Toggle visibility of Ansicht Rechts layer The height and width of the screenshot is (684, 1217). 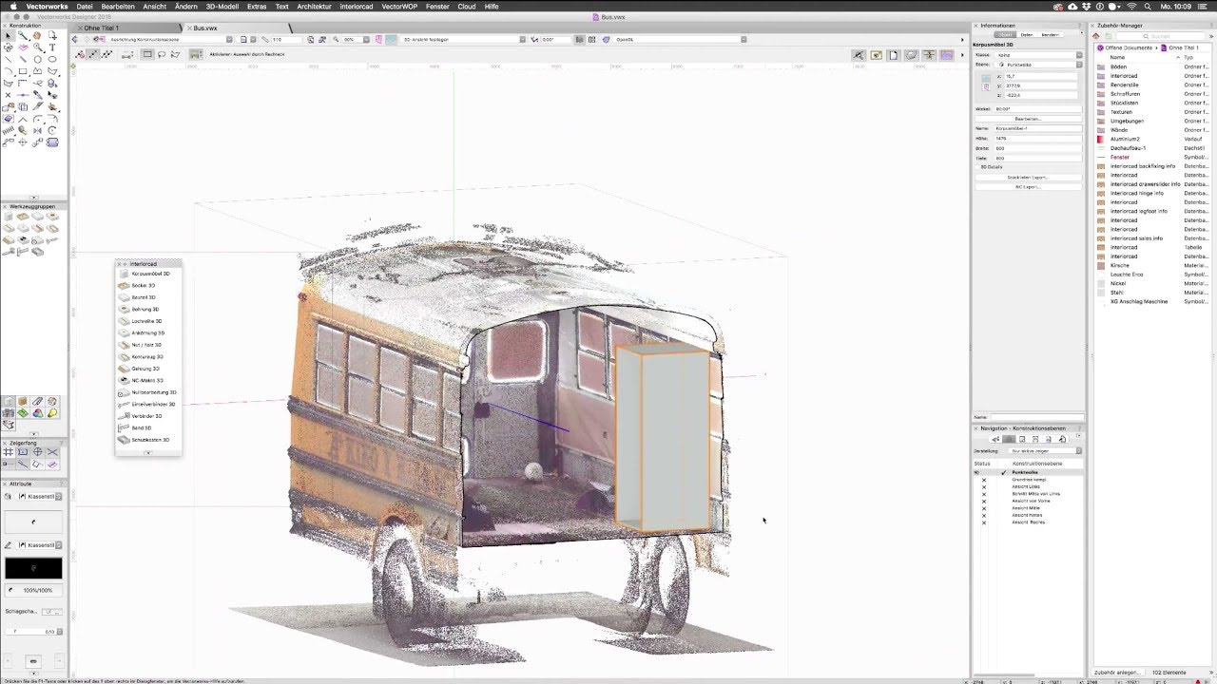[x=984, y=522]
